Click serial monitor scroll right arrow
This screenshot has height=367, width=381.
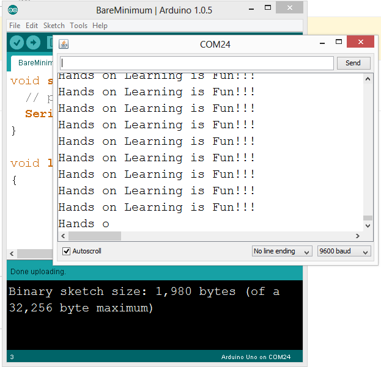357,236
